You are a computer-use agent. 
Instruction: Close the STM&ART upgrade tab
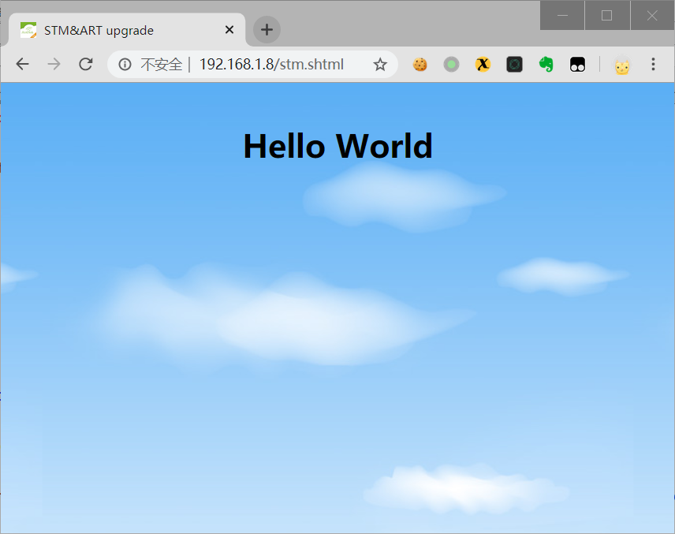click(229, 30)
